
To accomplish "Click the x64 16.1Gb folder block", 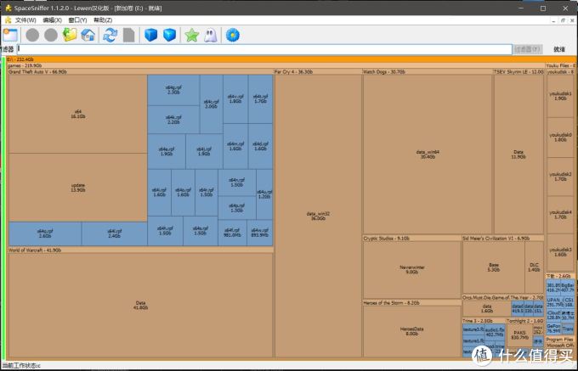I will coord(78,114).
